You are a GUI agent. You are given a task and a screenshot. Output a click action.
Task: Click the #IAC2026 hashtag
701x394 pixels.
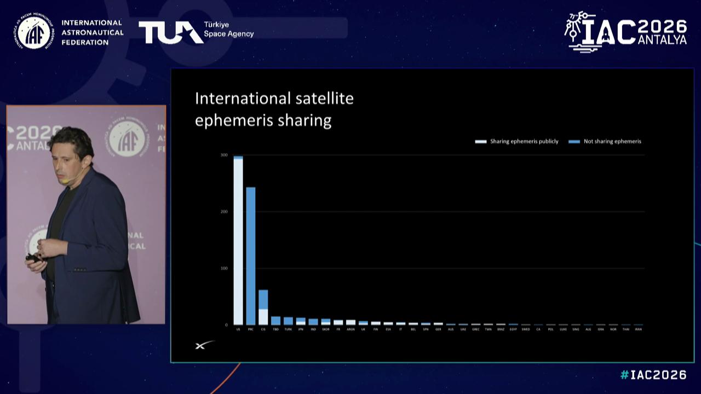coord(653,375)
